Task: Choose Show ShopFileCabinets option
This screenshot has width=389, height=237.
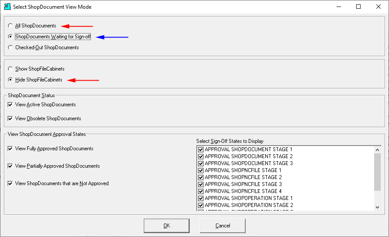Action: [10, 69]
